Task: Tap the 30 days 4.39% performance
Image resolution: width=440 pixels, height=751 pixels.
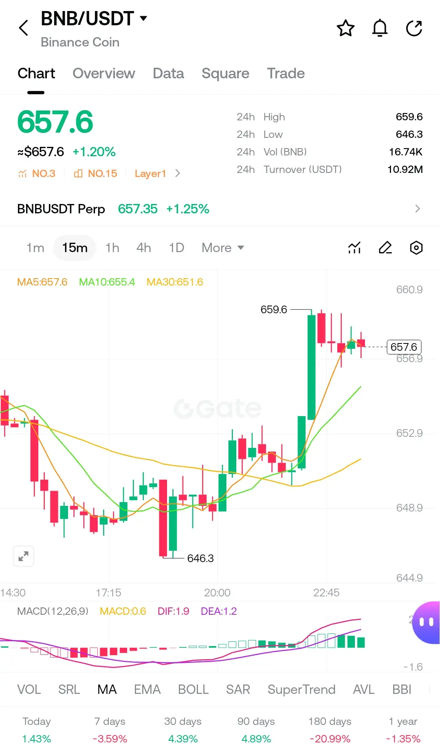Action: pyautogui.click(x=183, y=730)
